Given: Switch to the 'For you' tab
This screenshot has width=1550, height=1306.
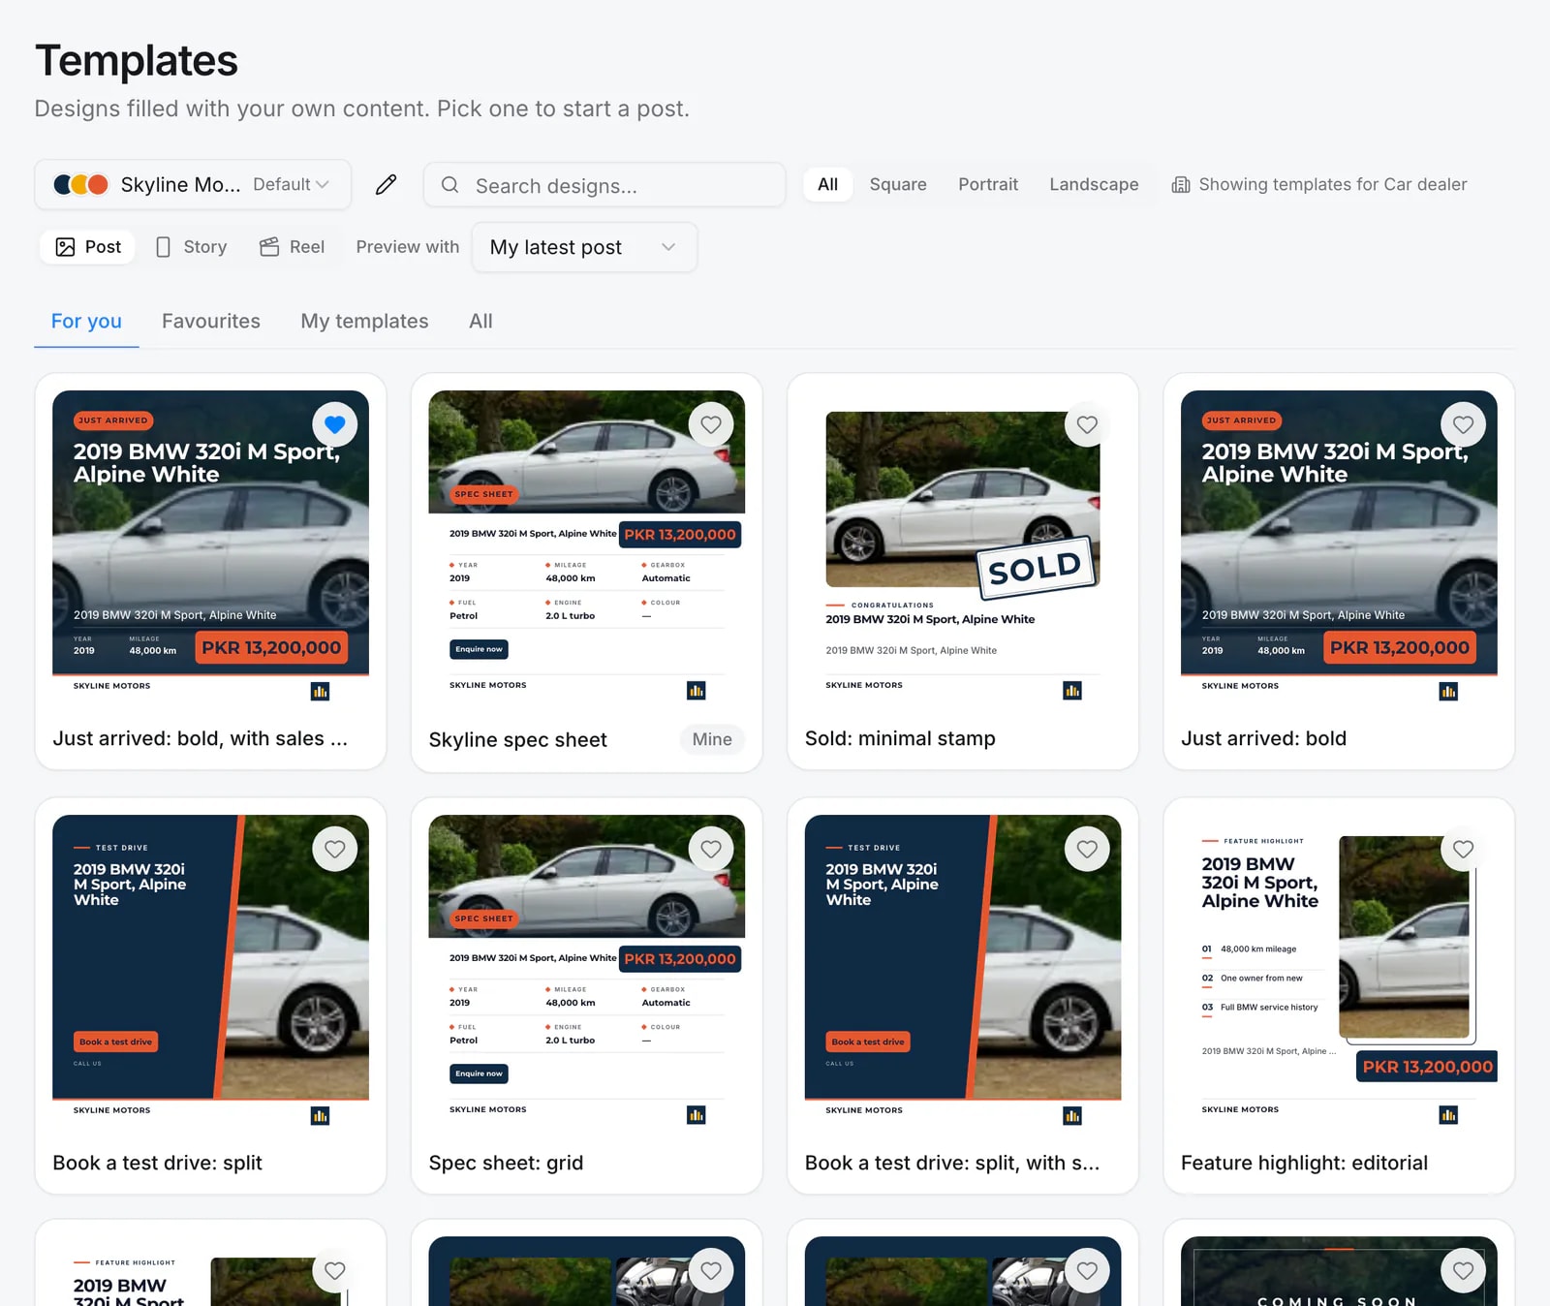Looking at the screenshot, I should point(86,321).
